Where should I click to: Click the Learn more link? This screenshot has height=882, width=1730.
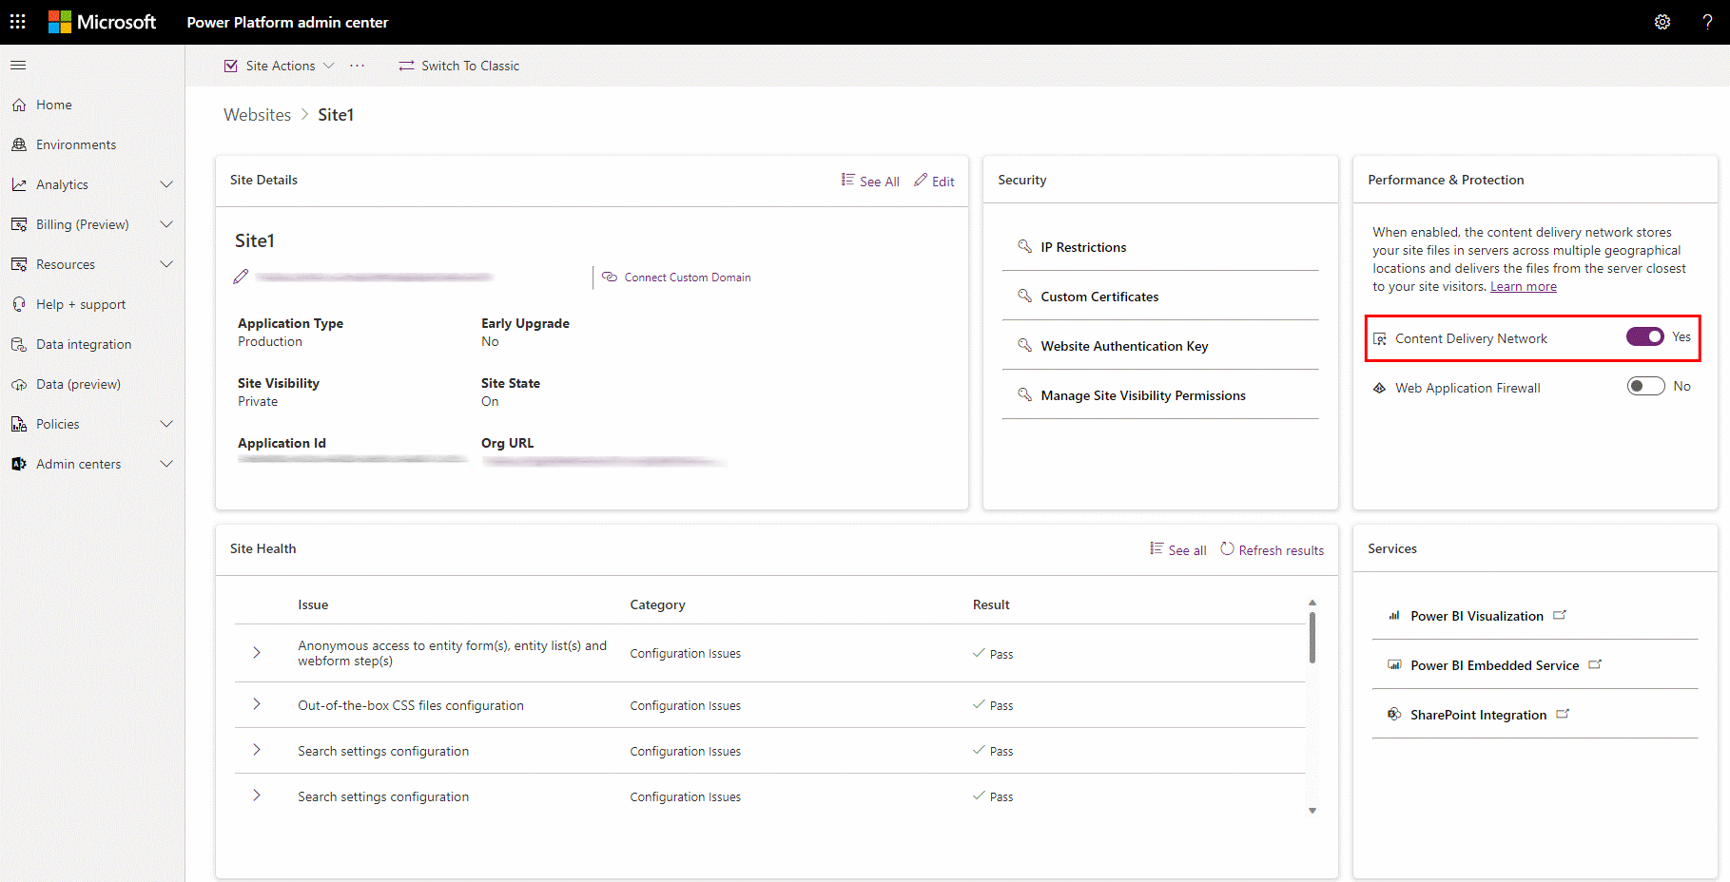click(1524, 286)
